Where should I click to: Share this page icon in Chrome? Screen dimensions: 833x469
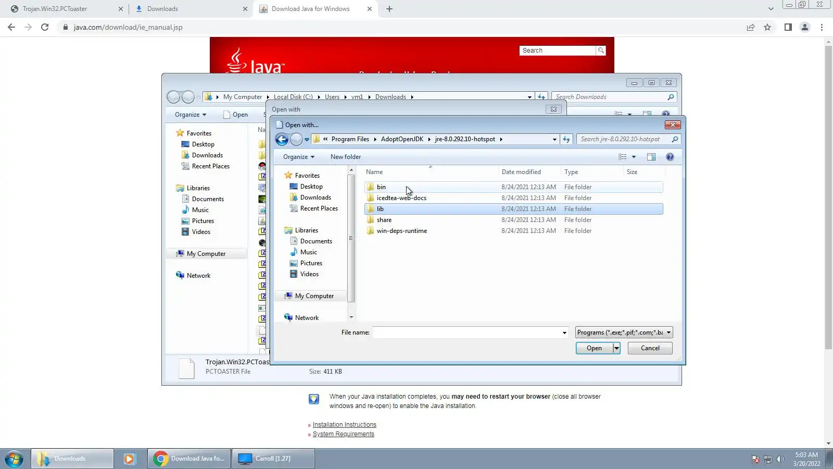click(751, 27)
